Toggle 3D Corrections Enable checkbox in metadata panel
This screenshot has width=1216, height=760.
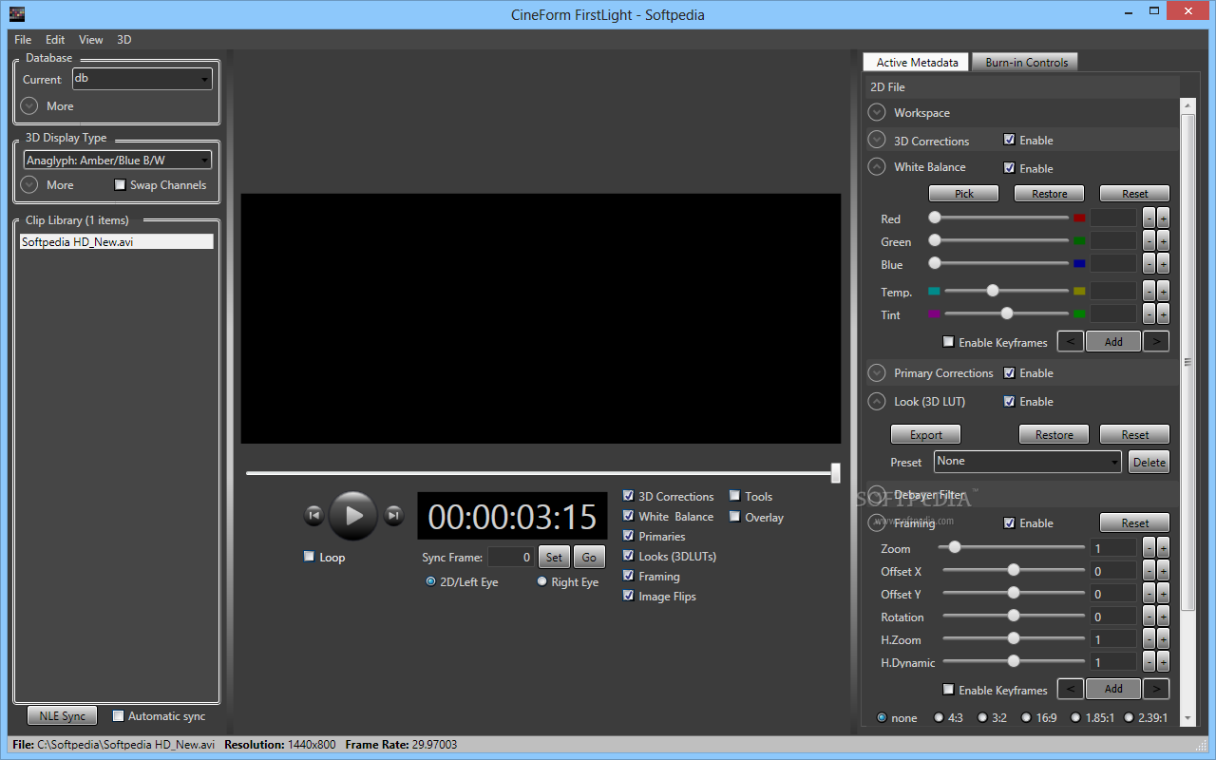pyautogui.click(x=1009, y=140)
